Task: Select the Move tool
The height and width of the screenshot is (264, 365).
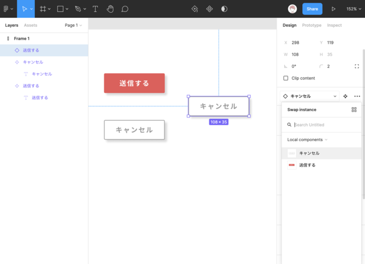Action: coord(26,9)
